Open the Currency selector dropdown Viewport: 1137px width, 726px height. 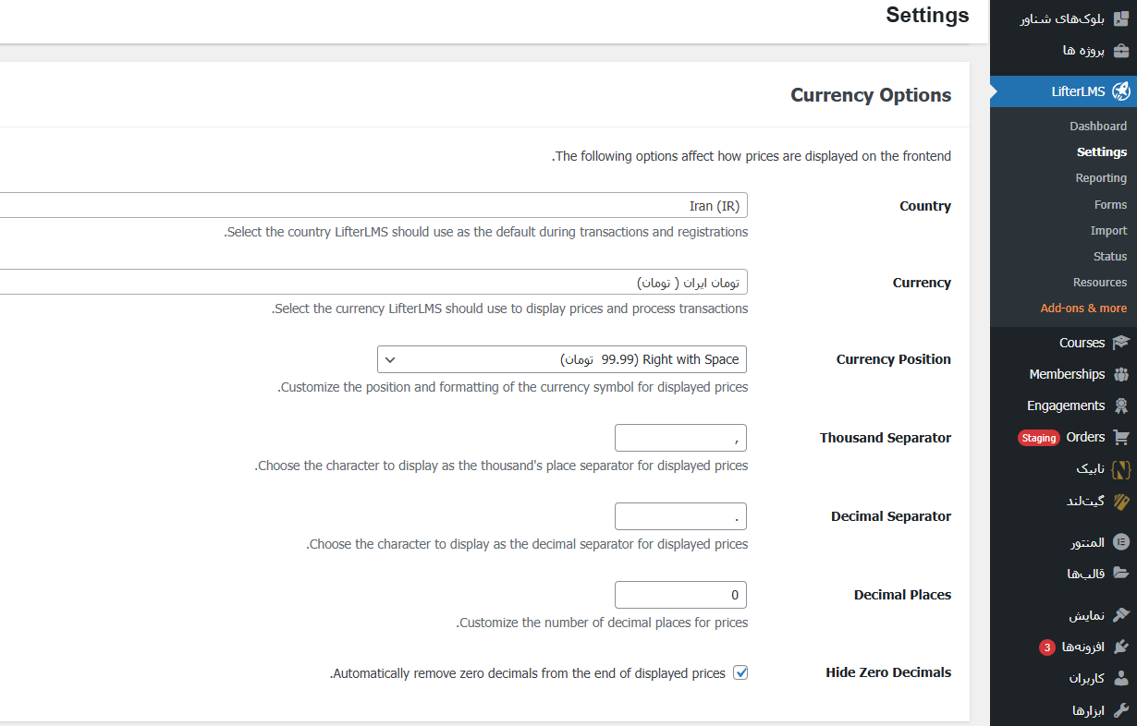pyautogui.click(x=370, y=282)
